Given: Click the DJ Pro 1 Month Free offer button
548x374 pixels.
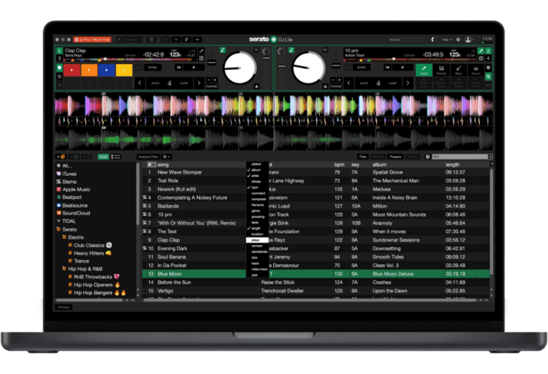Looking at the screenshot, I should tap(92, 40).
